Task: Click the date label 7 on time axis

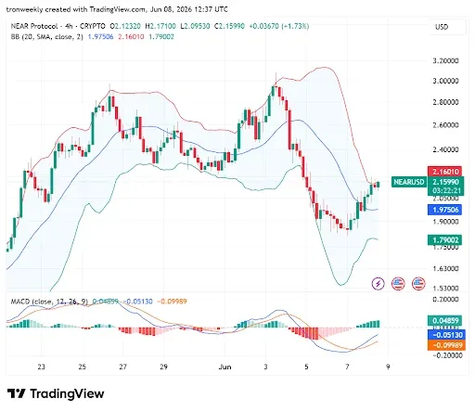Action: (347, 367)
